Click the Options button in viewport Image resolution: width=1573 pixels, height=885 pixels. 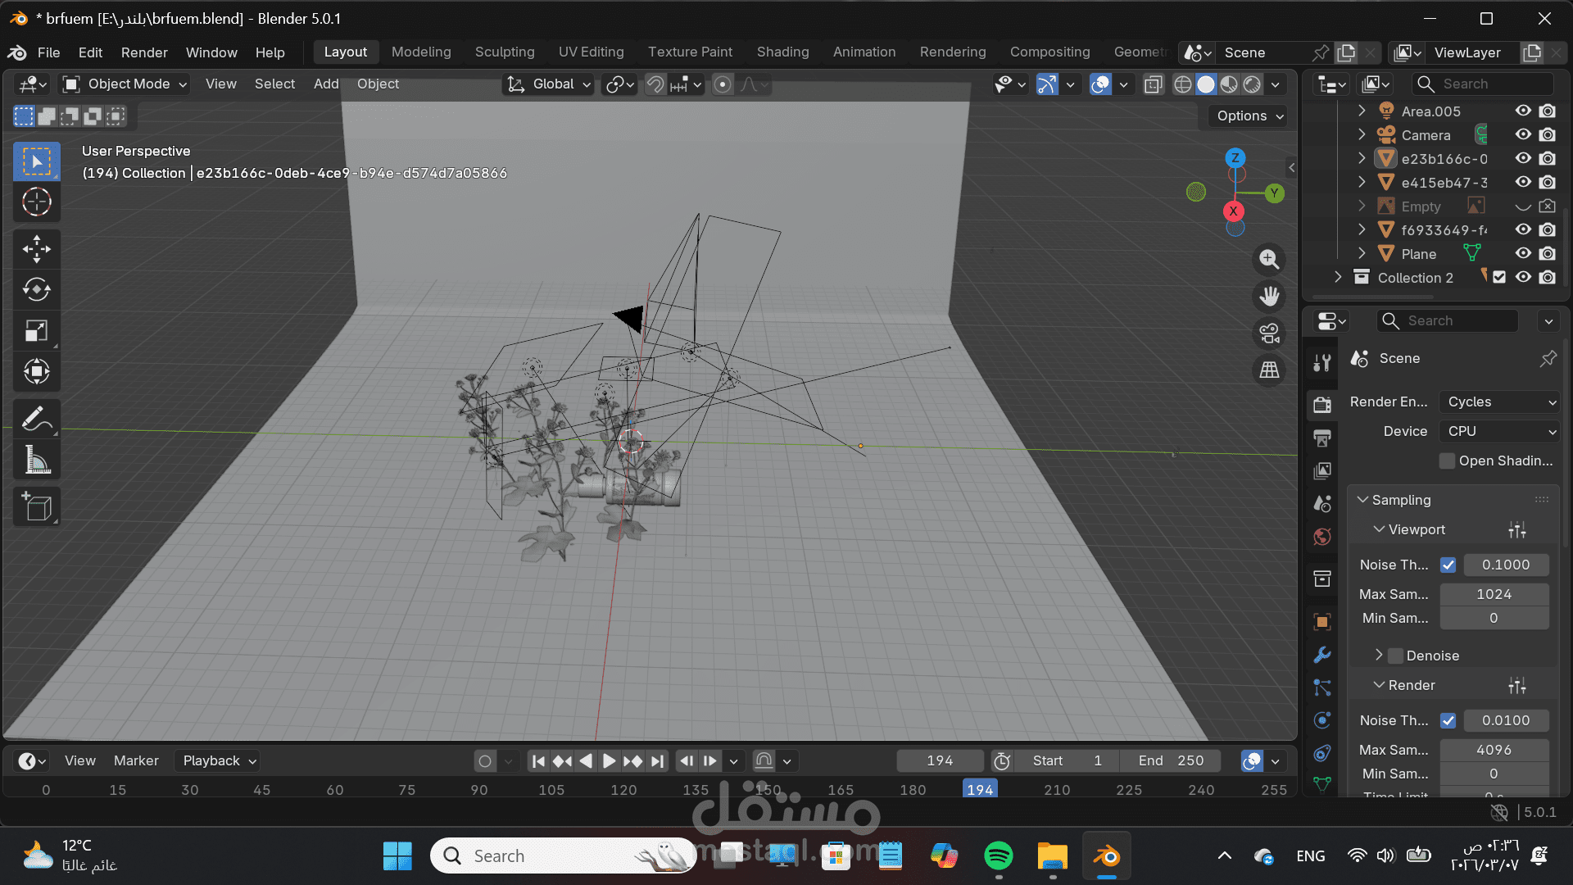(1249, 116)
